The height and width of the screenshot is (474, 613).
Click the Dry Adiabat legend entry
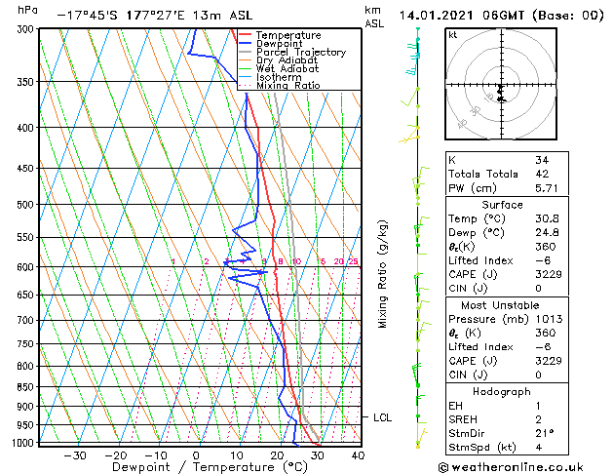279,60
